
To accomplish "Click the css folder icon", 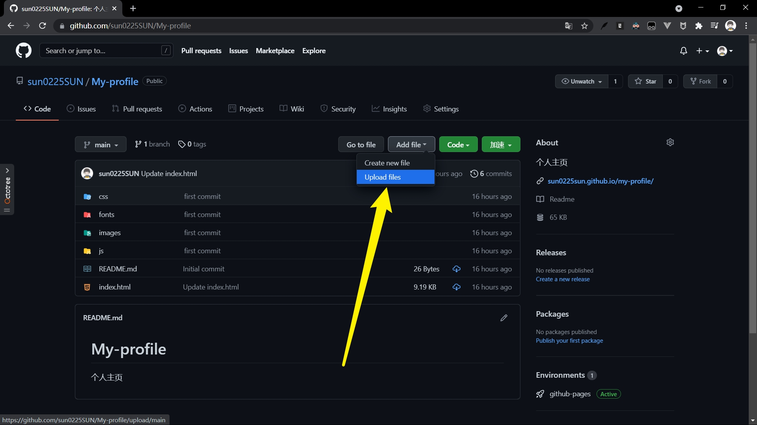I will 88,197.
